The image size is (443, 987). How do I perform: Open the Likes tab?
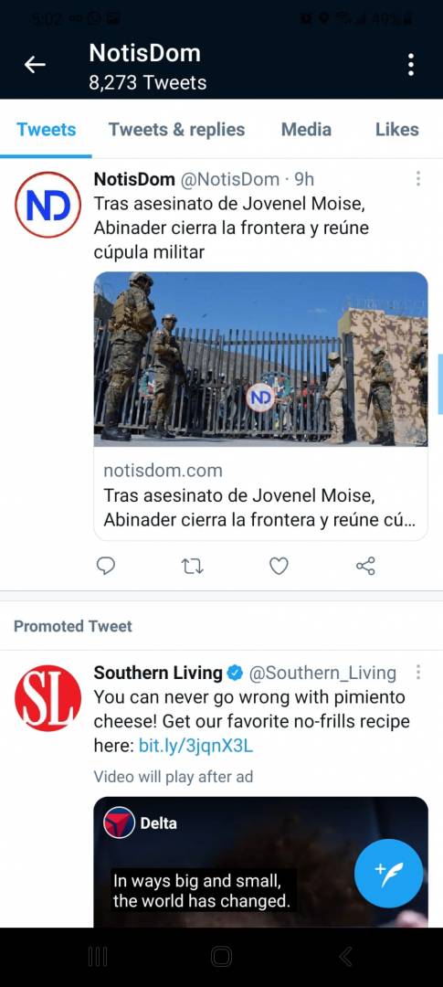(x=397, y=130)
